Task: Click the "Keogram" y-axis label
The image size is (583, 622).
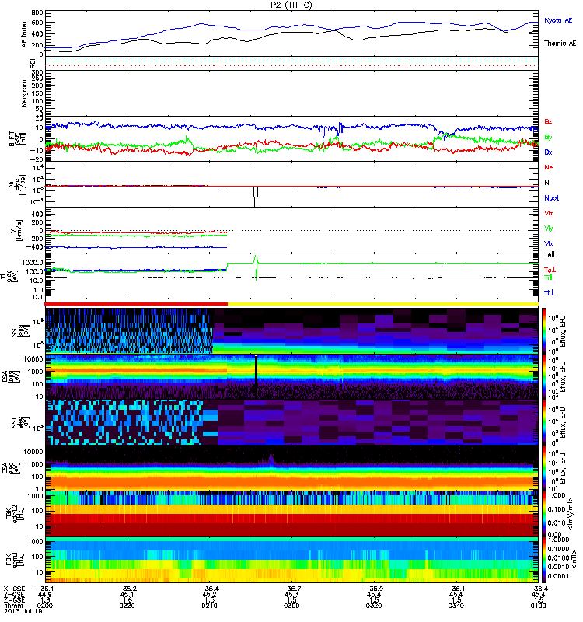Action: (x=25, y=93)
